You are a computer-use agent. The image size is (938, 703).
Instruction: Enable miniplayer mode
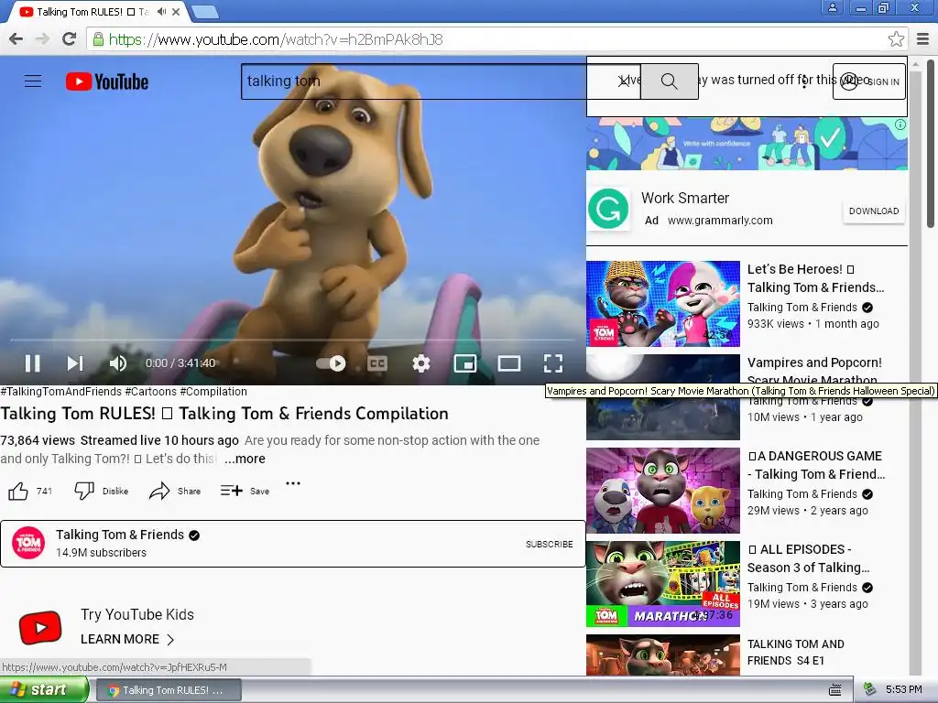465,362
